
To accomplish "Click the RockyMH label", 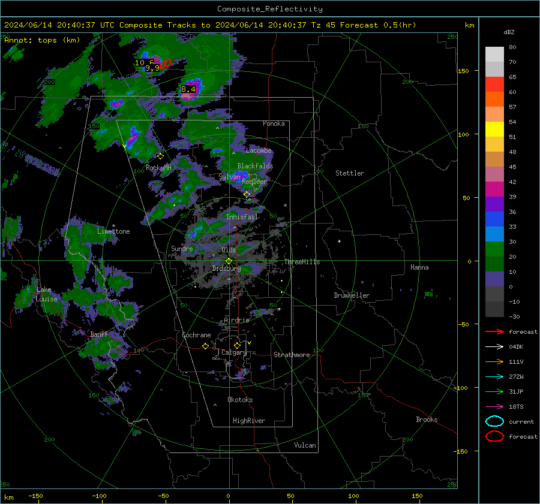I will tap(158, 168).
